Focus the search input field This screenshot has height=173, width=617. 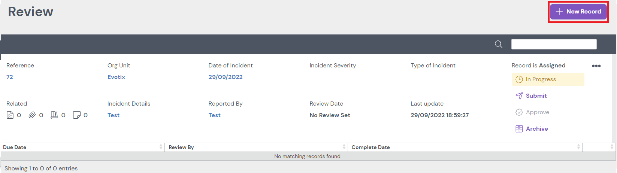point(554,44)
